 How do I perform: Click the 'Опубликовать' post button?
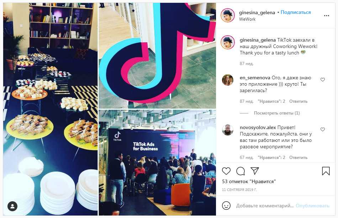click(x=312, y=206)
